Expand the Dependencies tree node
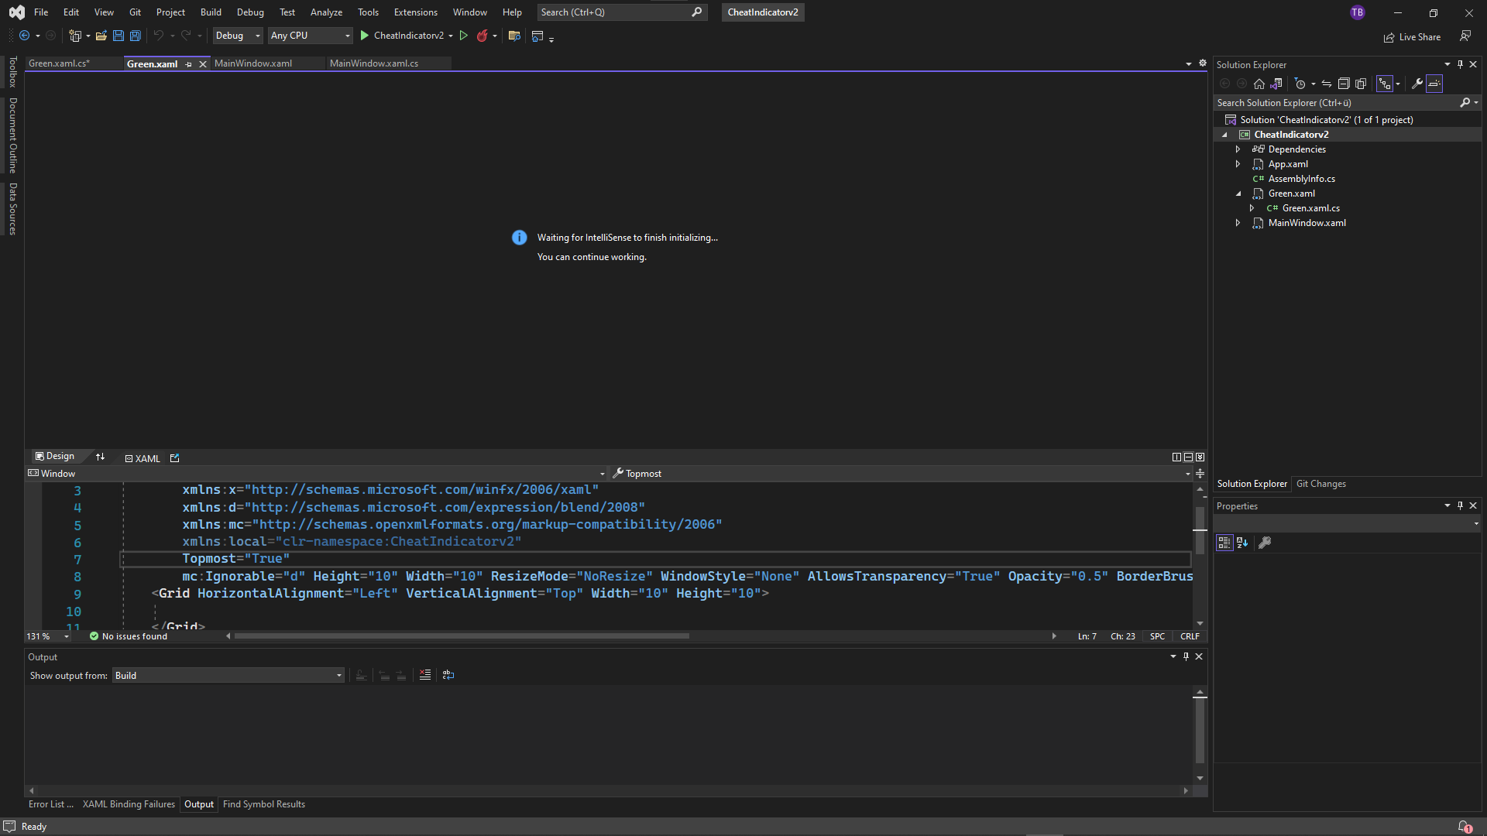The width and height of the screenshot is (1487, 836). (1238, 149)
